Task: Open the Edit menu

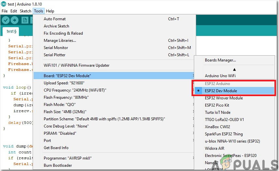Action: [x=14, y=11]
